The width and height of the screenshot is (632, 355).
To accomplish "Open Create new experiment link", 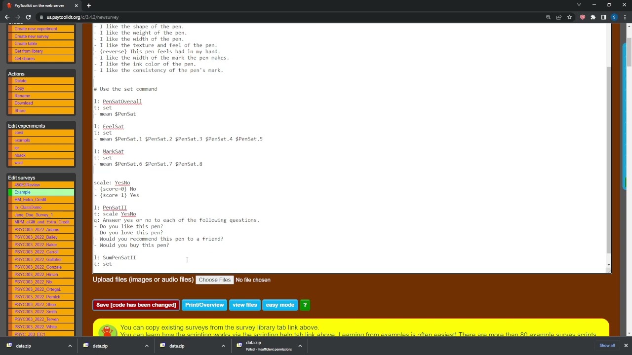I will (x=36, y=29).
